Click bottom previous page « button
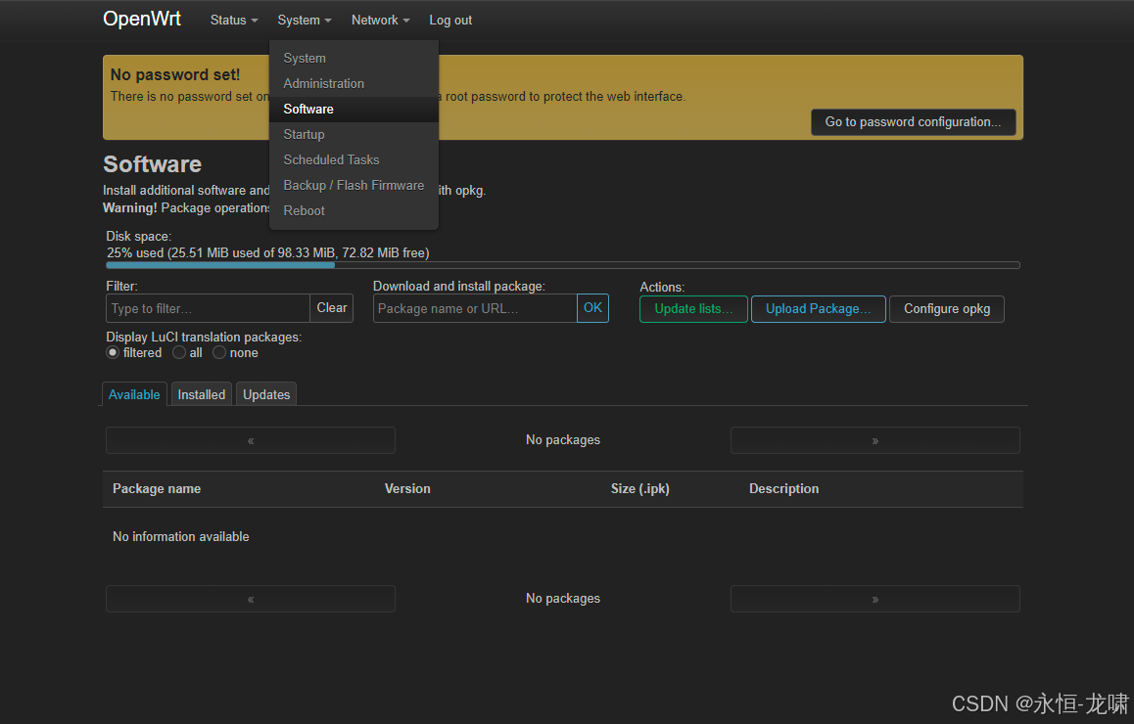1134x724 pixels. [x=251, y=599]
